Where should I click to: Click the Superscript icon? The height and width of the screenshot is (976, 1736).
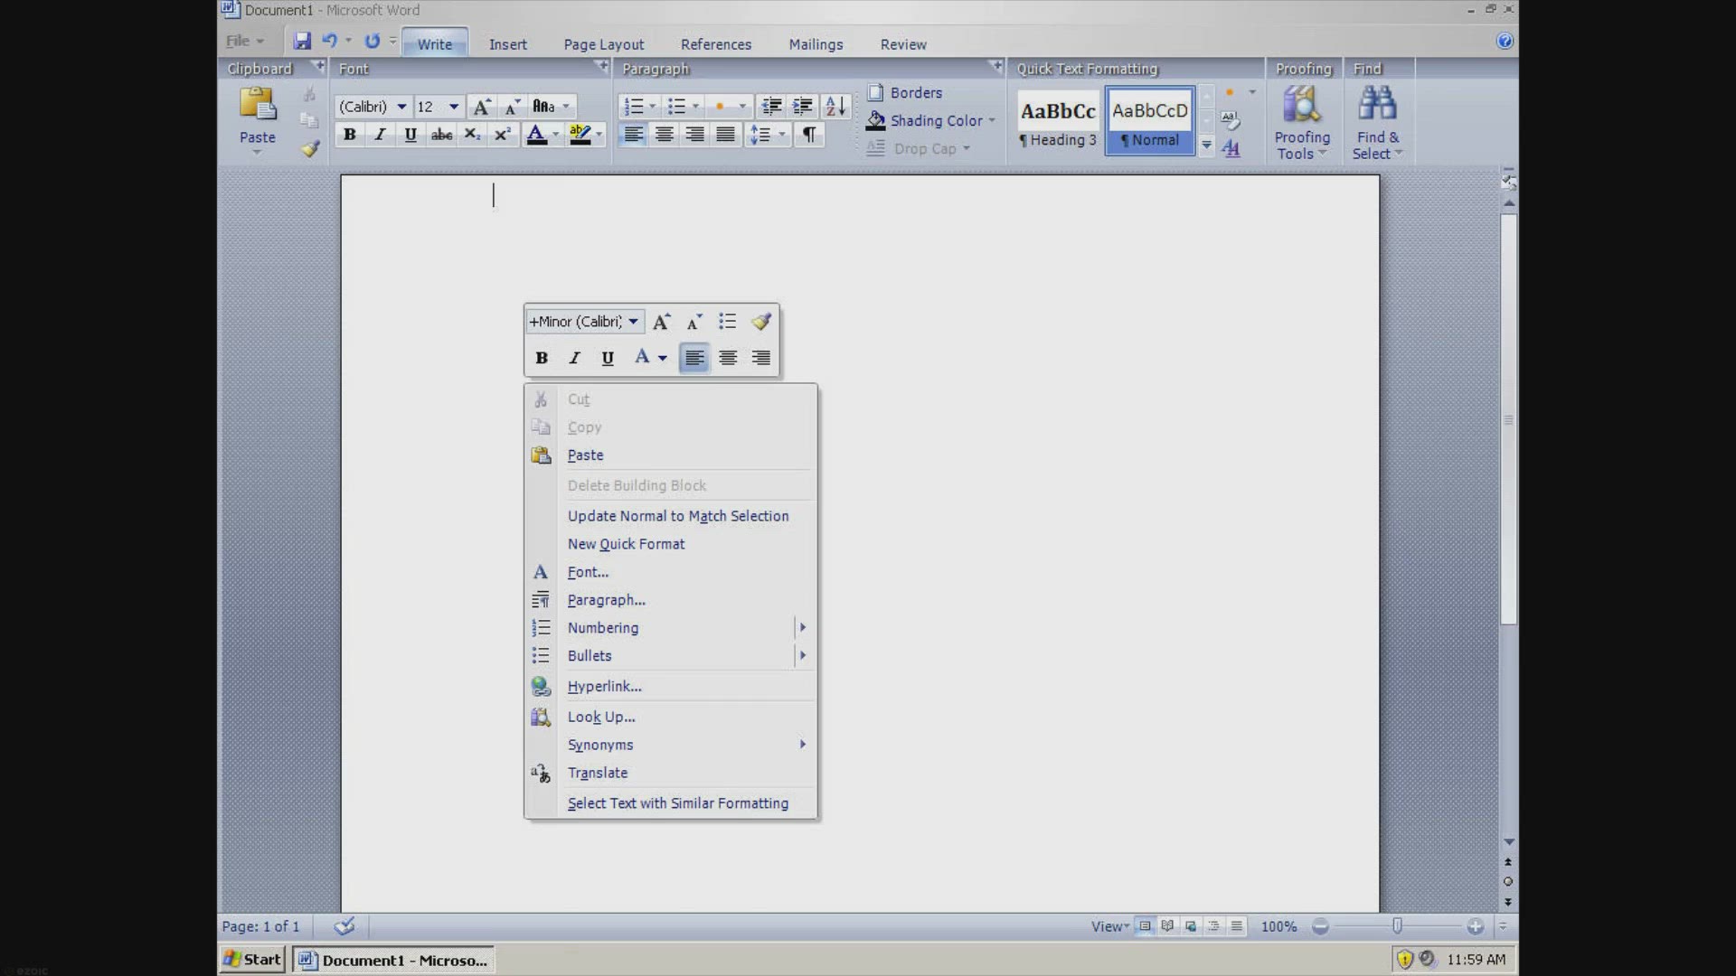pos(503,135)
